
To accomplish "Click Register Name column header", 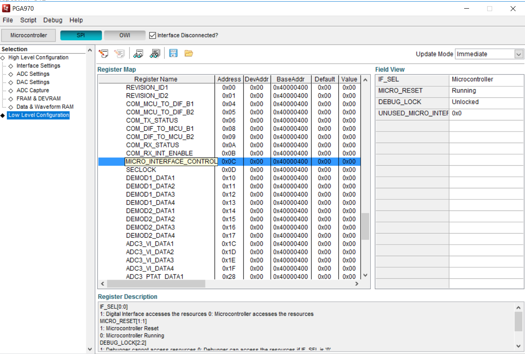I will [x=156, y=79].
